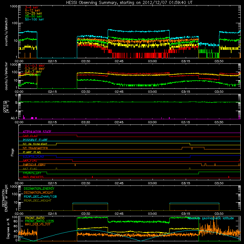Click the 02:45 tick label under Flags panel
The height and width of the screenshot is (244, 244).
(x=119, y=183)
